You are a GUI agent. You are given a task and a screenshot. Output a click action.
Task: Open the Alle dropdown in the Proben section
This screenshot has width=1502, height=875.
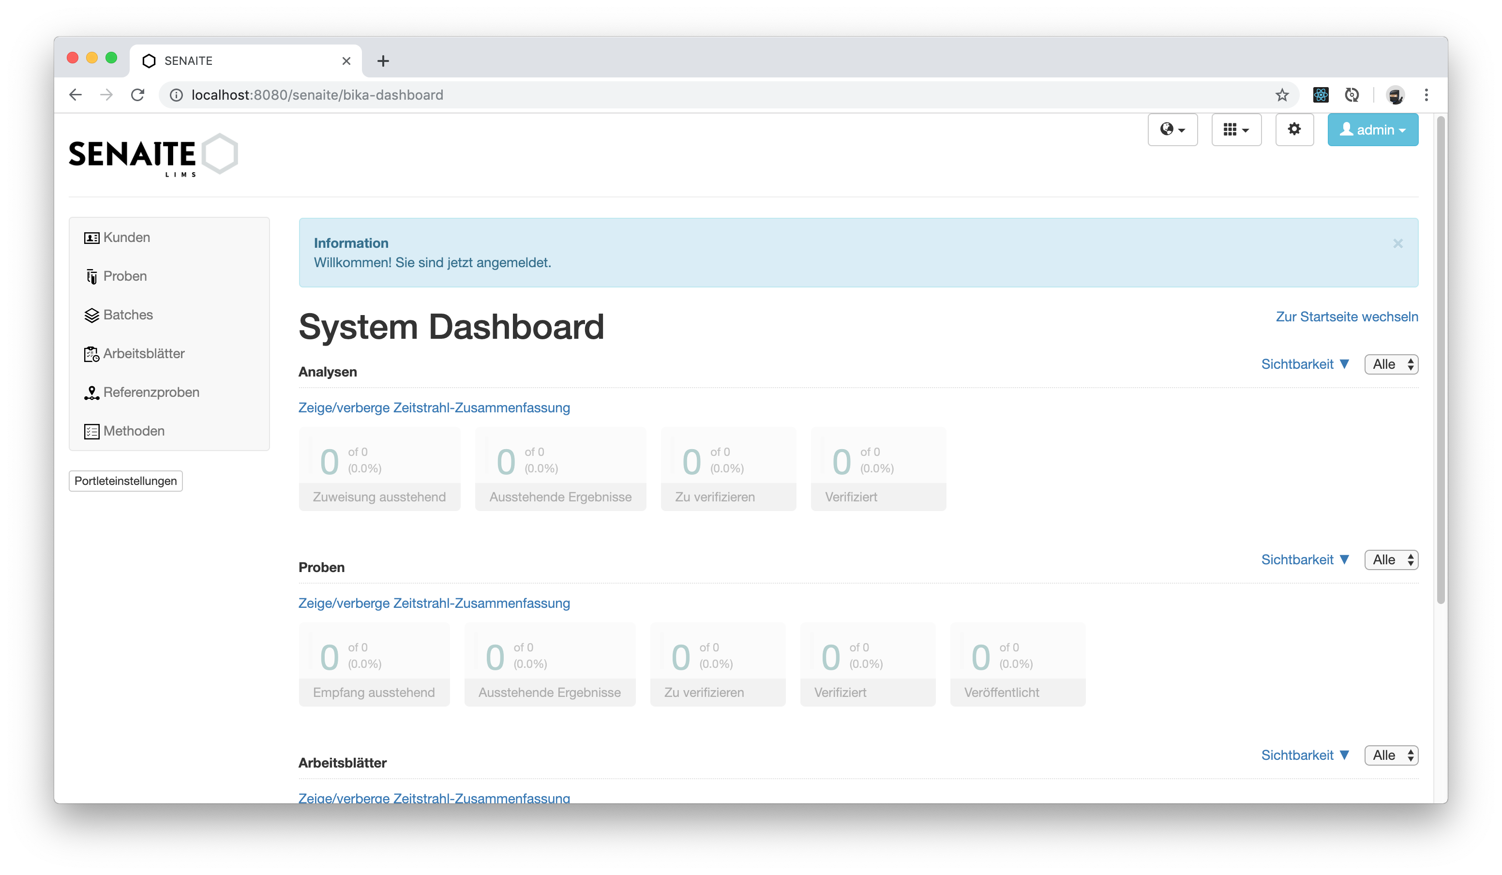click(1391, 559)
